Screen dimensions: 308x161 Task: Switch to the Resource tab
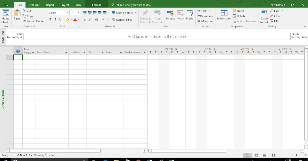34,4
